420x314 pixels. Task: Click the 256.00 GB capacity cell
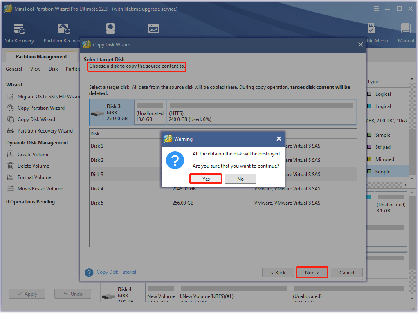[x=184, y=203]
